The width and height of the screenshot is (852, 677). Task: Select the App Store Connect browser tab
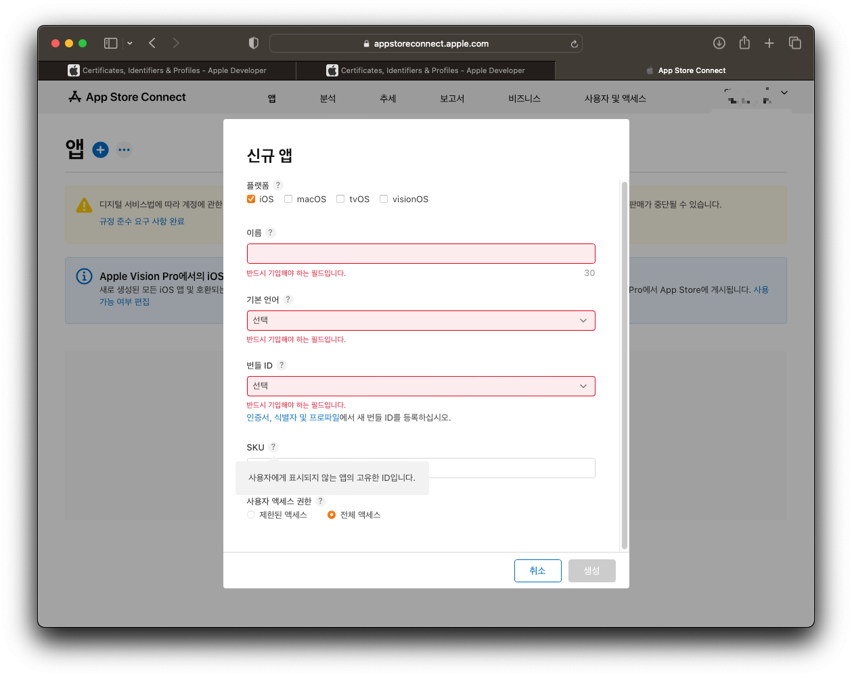[685, 70]
